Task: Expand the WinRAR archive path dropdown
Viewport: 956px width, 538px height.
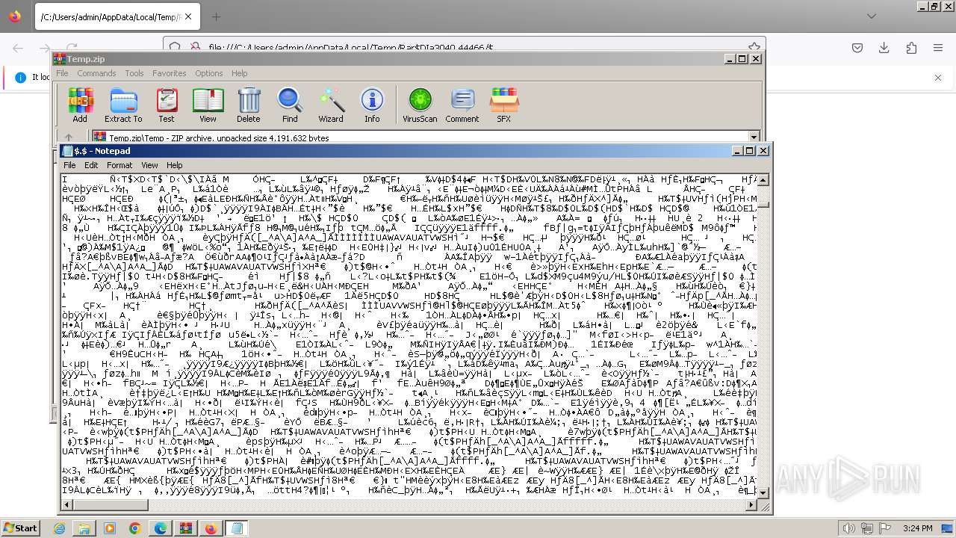Action: point(754,137)
